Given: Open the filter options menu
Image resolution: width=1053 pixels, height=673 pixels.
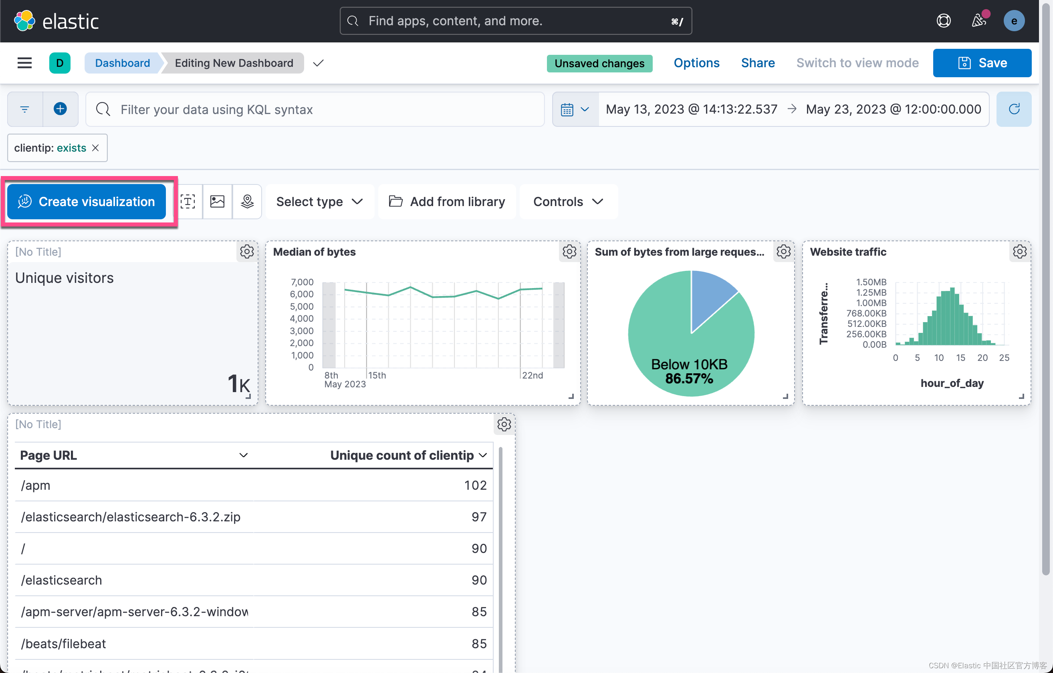Looking at the screenshot, I should pos(25,109).
